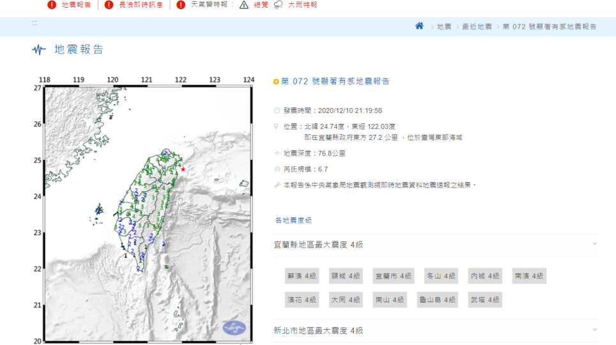Select the 龜山島 4級 station tag
Screen dimensions: 616x345
tap(438, 300)
